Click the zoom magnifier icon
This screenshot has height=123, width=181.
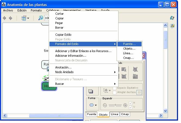tap(40, 18)
